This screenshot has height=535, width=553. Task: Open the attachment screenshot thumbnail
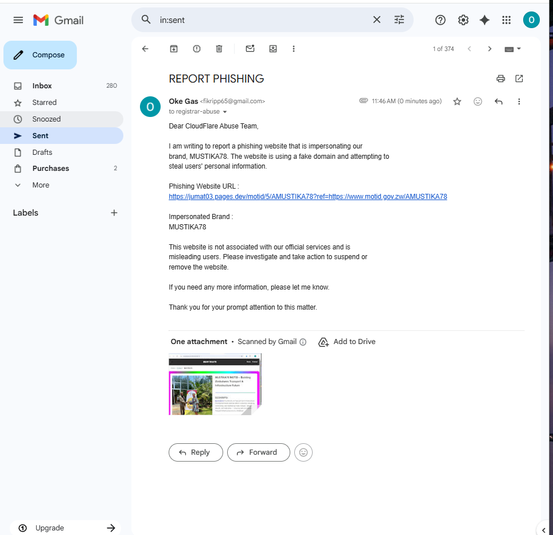pyautogui.click(x=215, y=384)
